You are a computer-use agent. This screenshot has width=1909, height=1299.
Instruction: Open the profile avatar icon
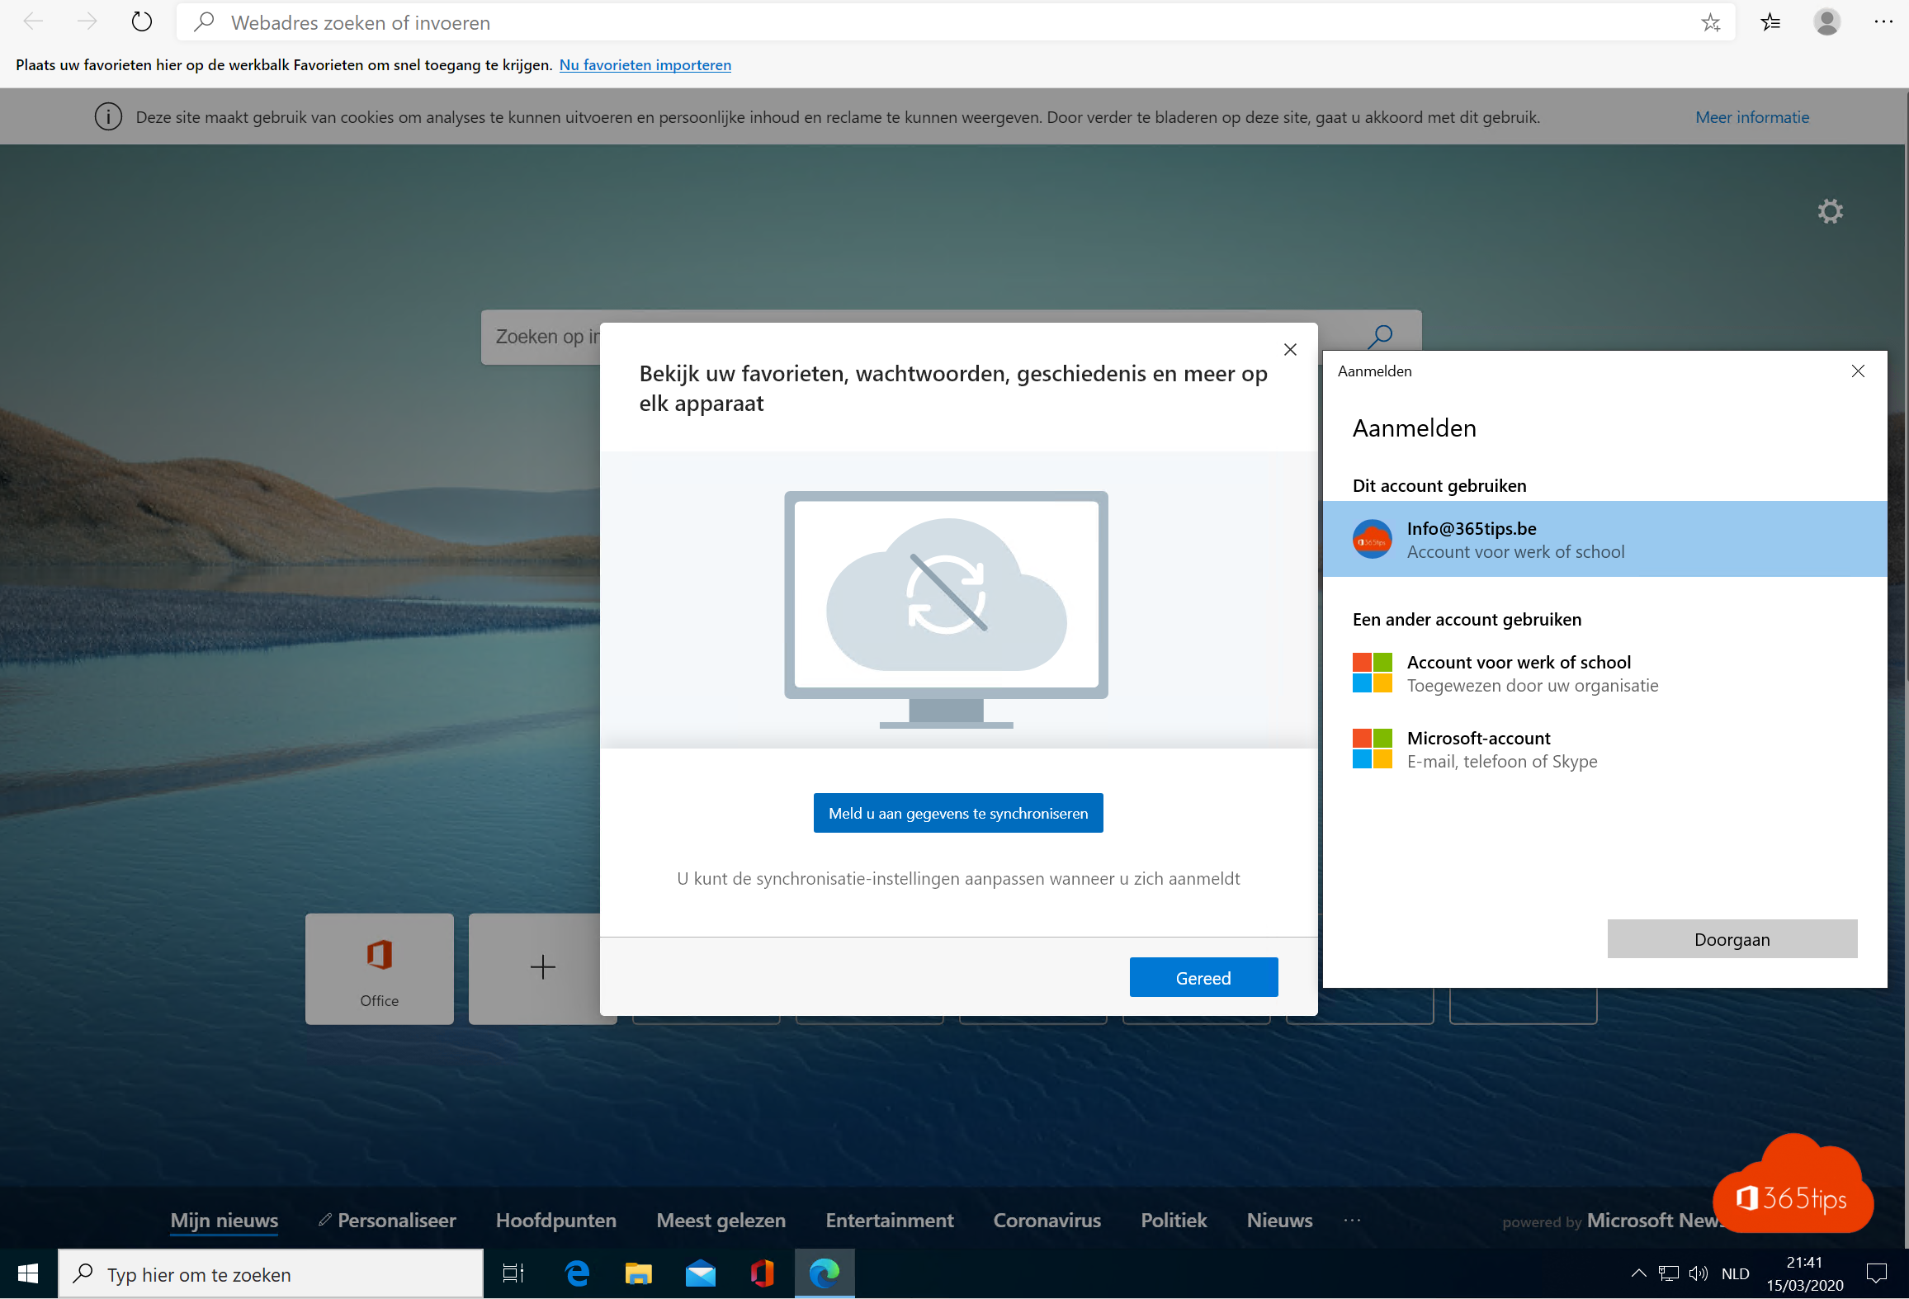click(1827, 22)
